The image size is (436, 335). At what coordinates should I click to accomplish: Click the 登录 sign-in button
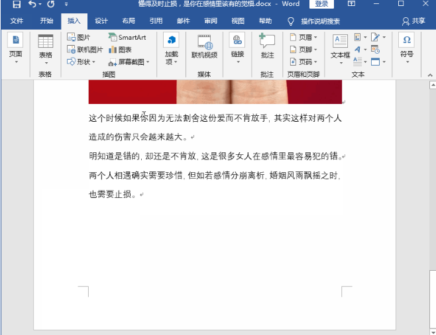point(321,4)
